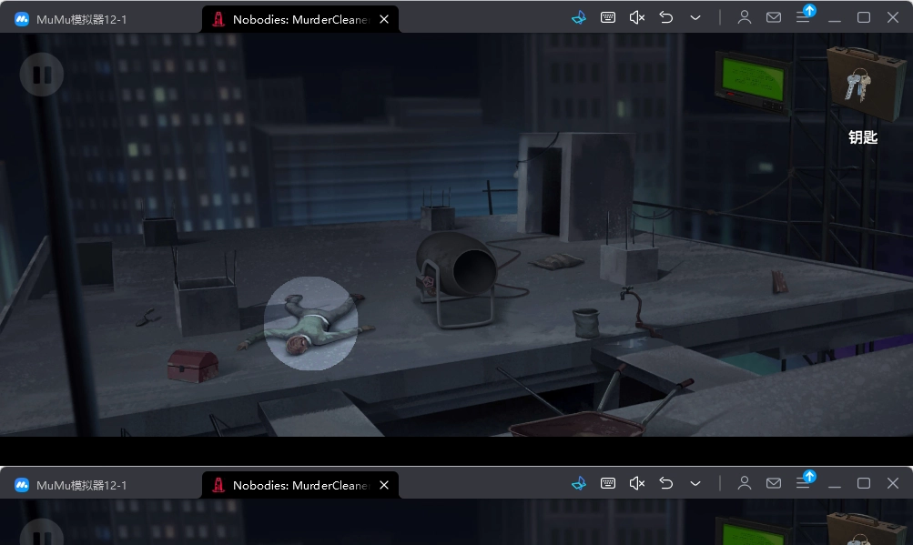Open the green pager device in upper window
Image resolution: width=913 pixels, height=545 pixels.
point(750,82)
